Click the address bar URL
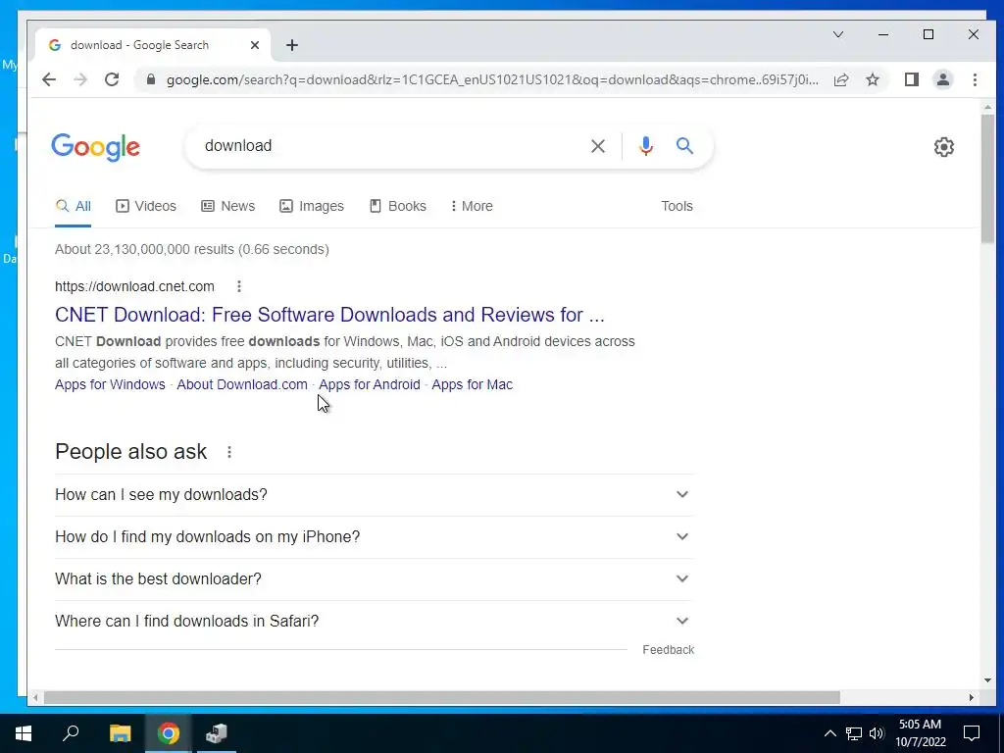Screen dimensions: 1004x753 (492, 80)
